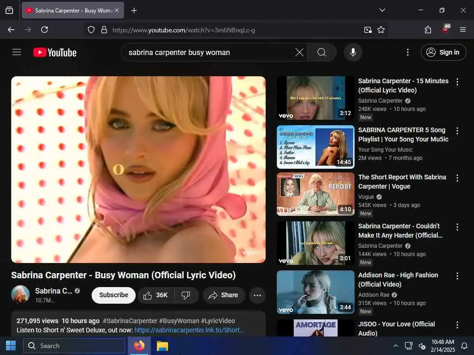Open options for 15 Minutes video
Viewport: 474px width, 355px height.
[457, 82]
